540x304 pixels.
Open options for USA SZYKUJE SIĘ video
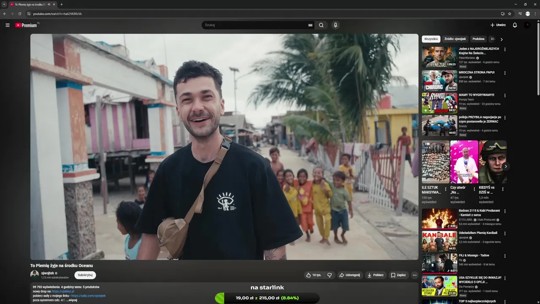(505, 278)
